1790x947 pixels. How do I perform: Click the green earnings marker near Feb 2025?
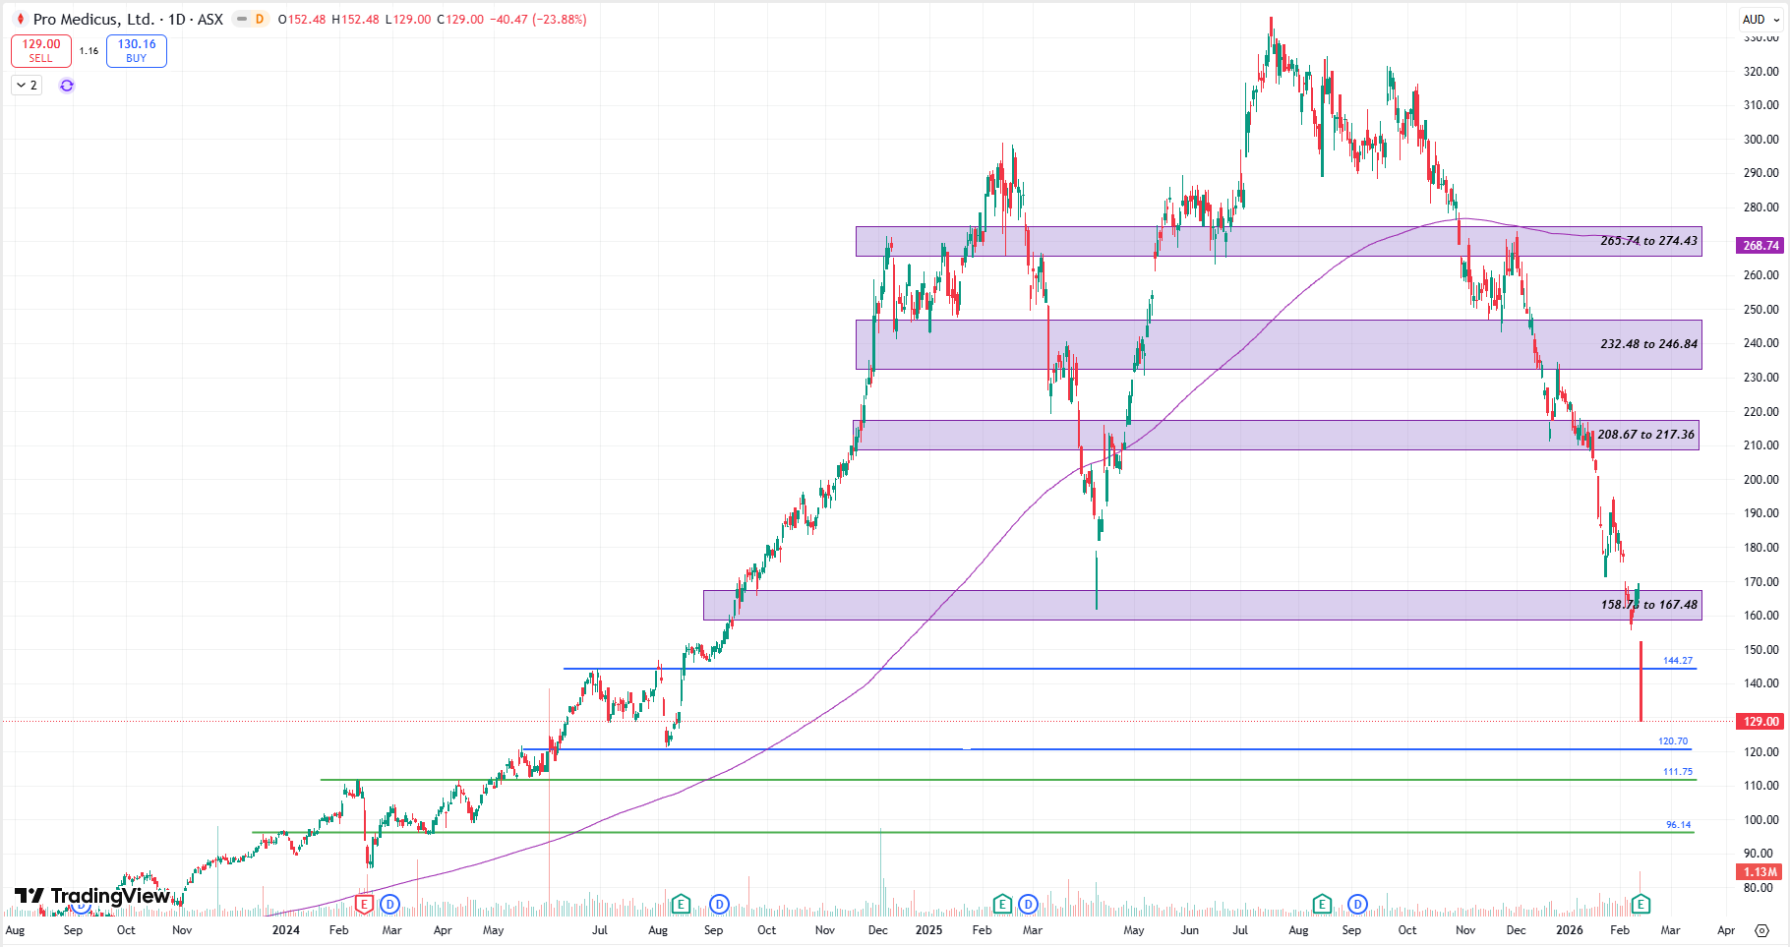click(1002, 904)
